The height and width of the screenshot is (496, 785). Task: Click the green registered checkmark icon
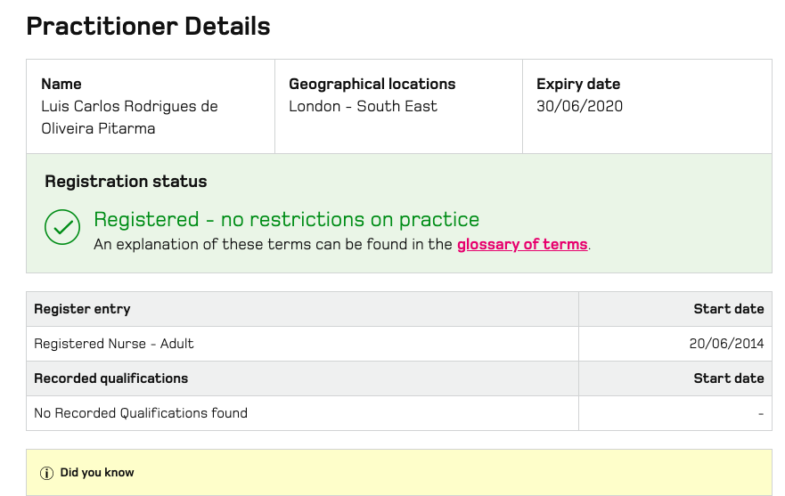point(62,227)
